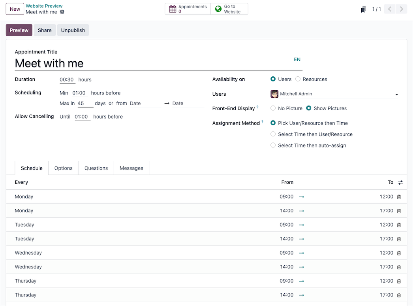Viewport: 413px width, 306px height.
Task: Switch to the Messages tab
Action: [131, 168]
